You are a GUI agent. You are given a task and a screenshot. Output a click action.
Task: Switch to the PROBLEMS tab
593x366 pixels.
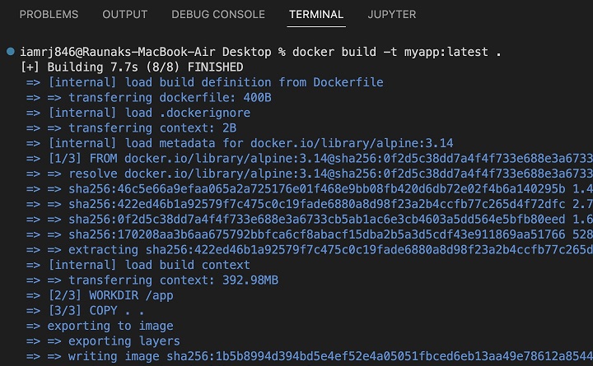49,15
